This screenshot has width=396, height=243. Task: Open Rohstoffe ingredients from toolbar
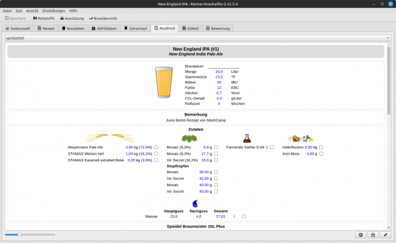[x=44, y=18]
